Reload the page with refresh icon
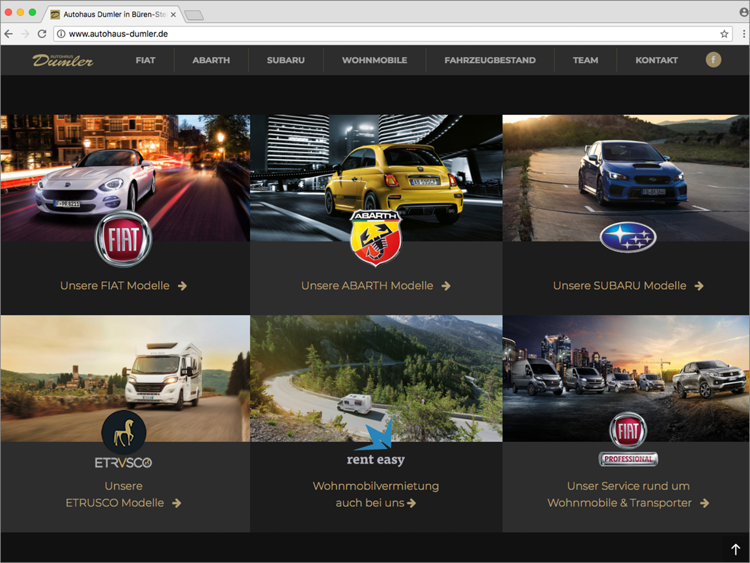750x563 pixels. pos(42,34)
